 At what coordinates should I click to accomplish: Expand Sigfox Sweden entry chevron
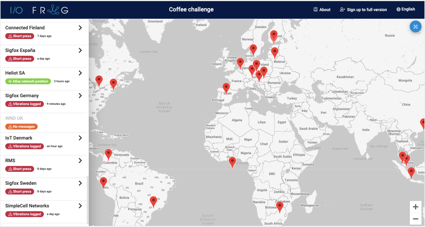point(80,183)
